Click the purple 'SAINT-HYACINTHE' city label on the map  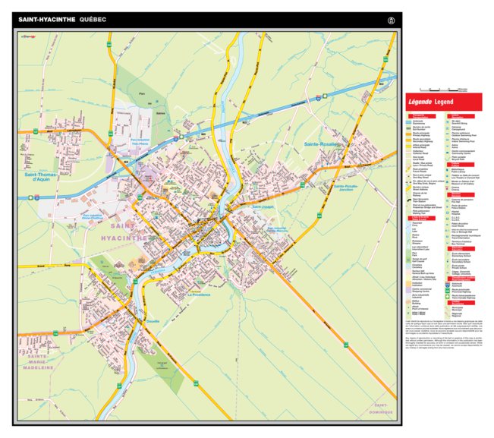point(124,232)
